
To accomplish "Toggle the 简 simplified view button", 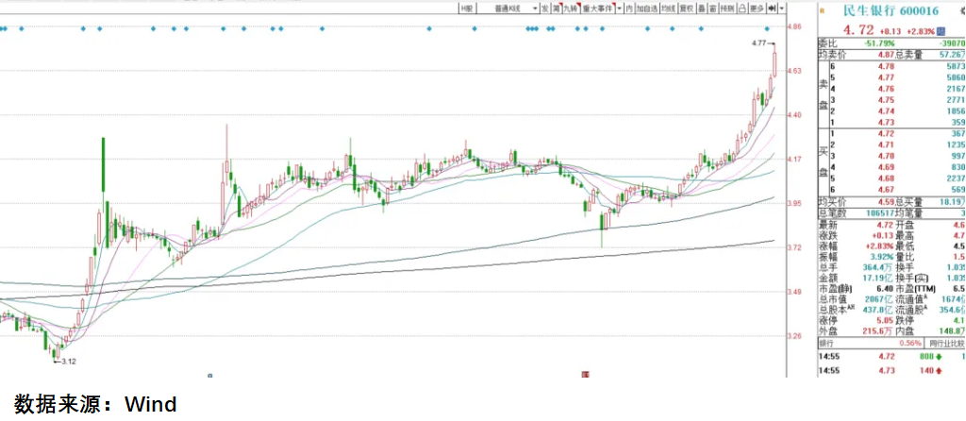I will click(x=558, y=8).
